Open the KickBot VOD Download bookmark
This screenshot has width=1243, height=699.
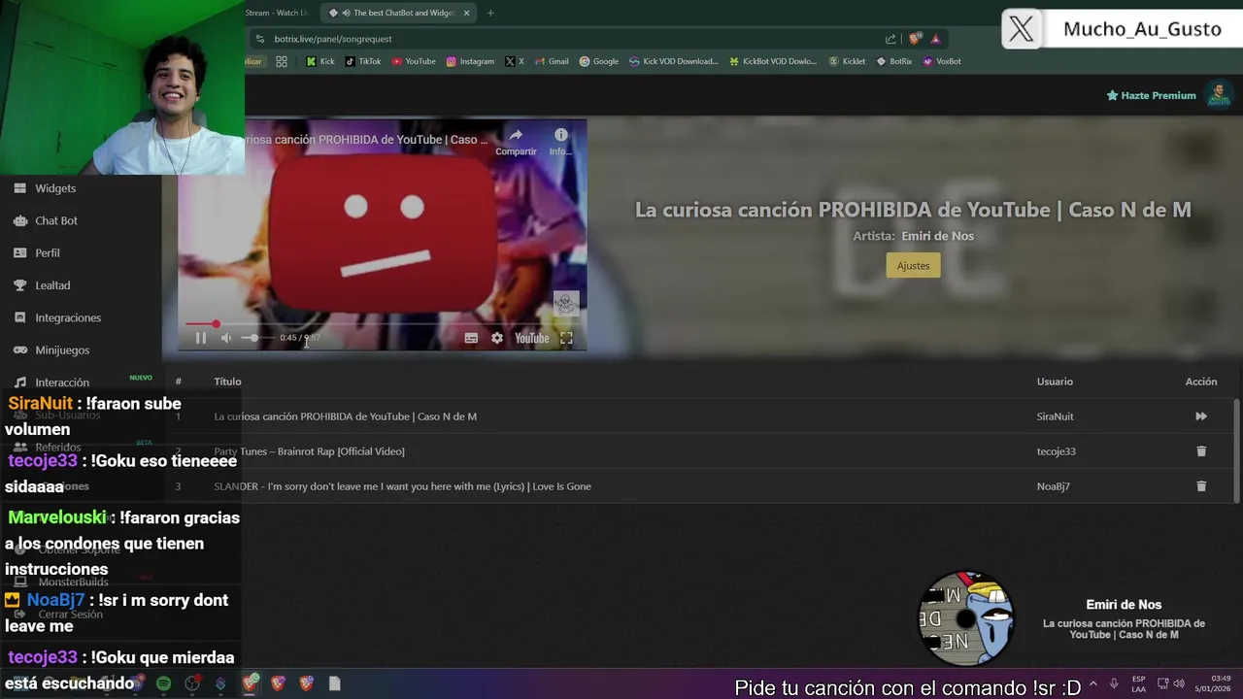[773, 61]
